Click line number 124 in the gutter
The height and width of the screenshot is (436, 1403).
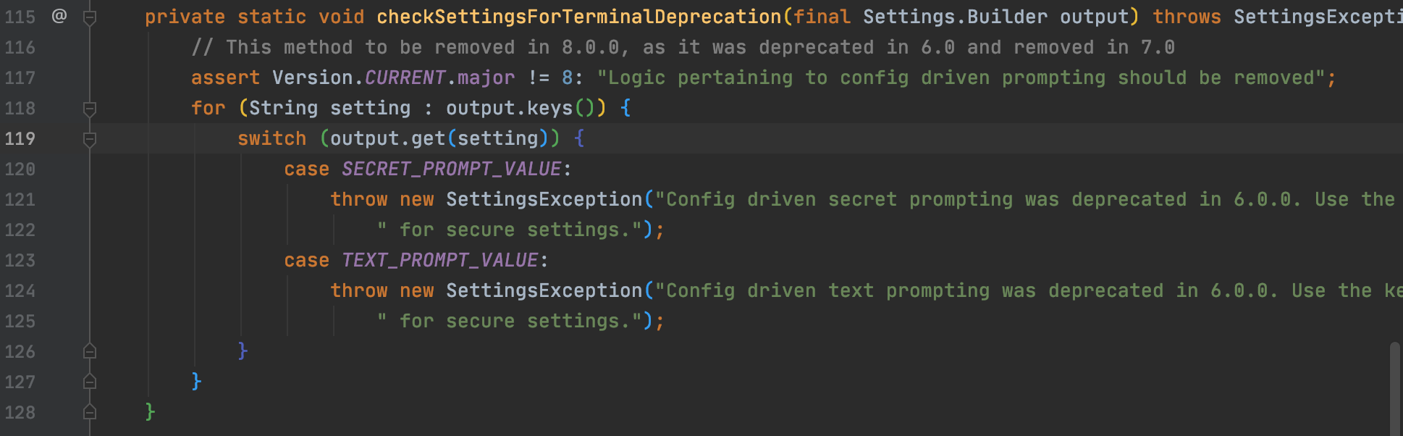[20, 290]
